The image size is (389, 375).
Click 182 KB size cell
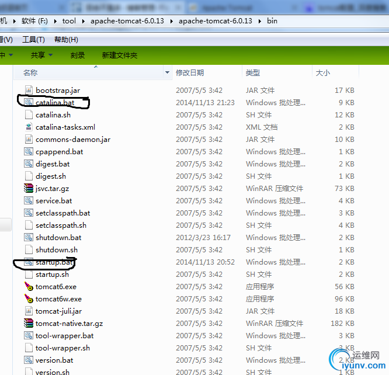[x=342, y=324]
